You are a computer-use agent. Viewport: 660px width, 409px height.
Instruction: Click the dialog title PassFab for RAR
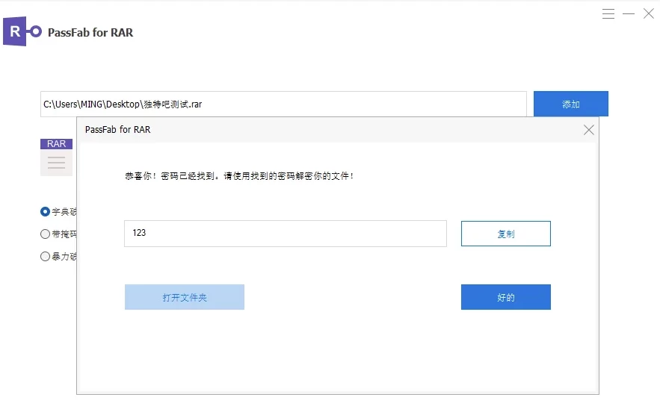pyautogui.click(x=118, y=129)
